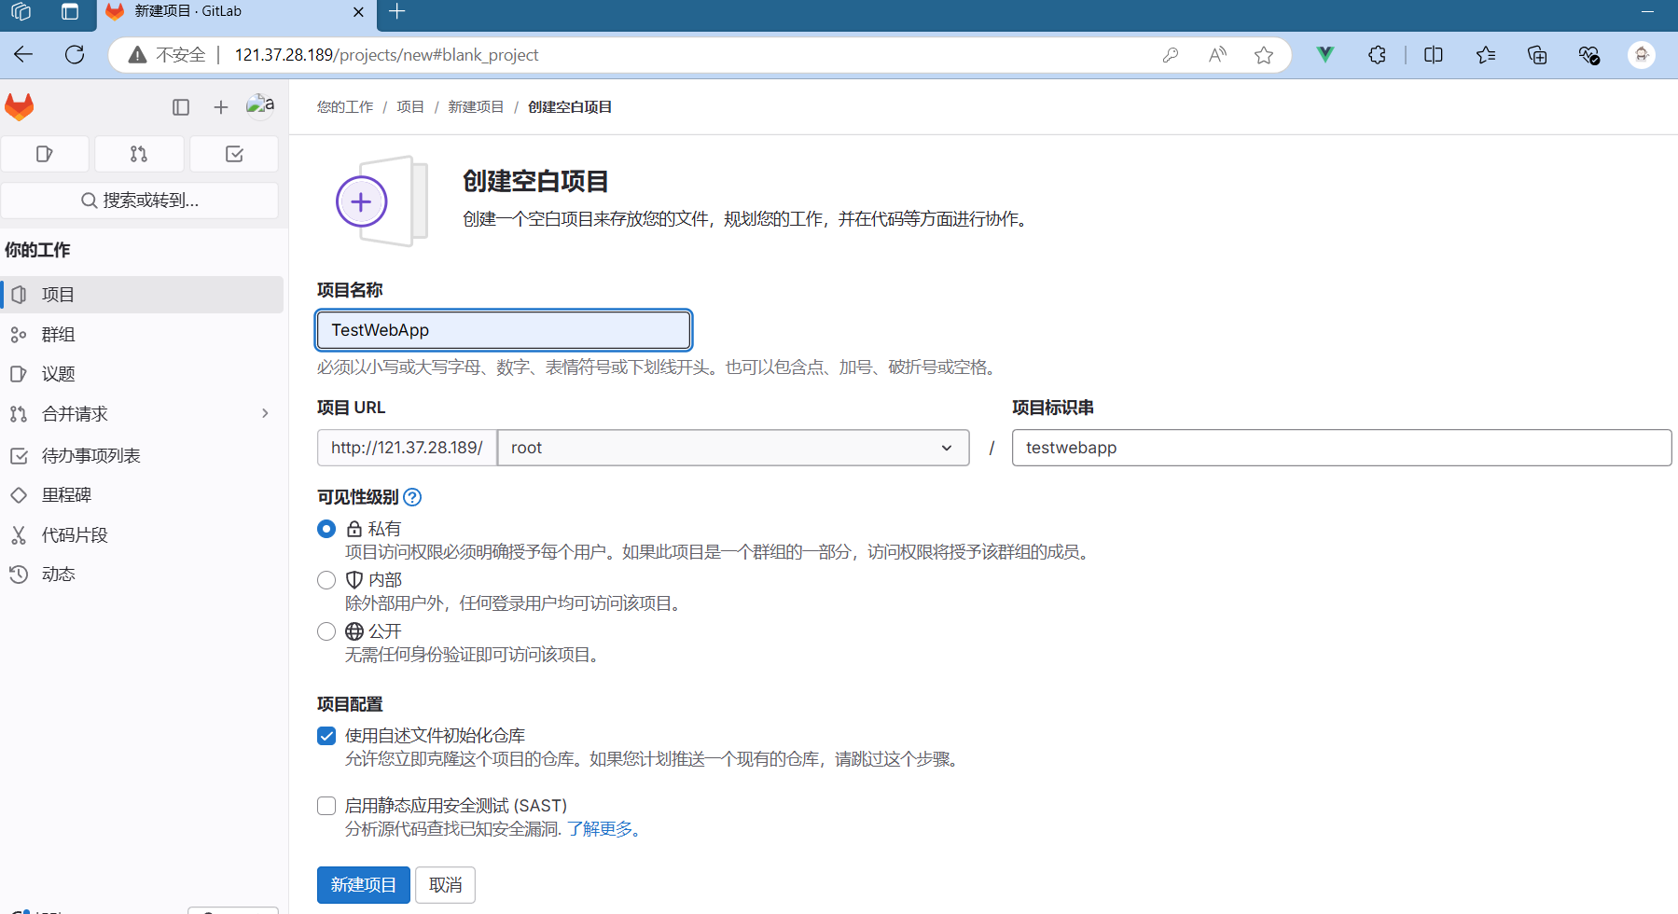Add page to favorites star icon
The height and width of the screenshot is (914, 1678).
[x=1264, y=55]
